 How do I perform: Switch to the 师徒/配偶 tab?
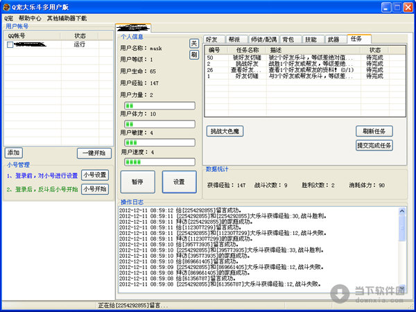[x=263, y=40]
